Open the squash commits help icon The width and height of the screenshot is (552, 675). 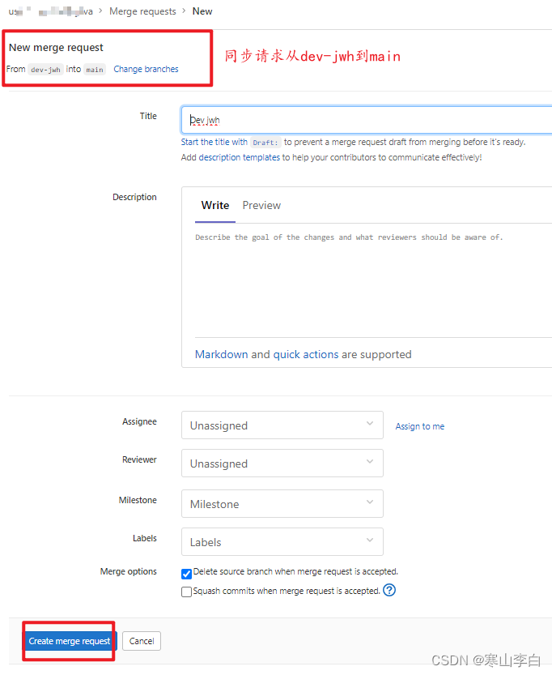(x=389, y=590)
